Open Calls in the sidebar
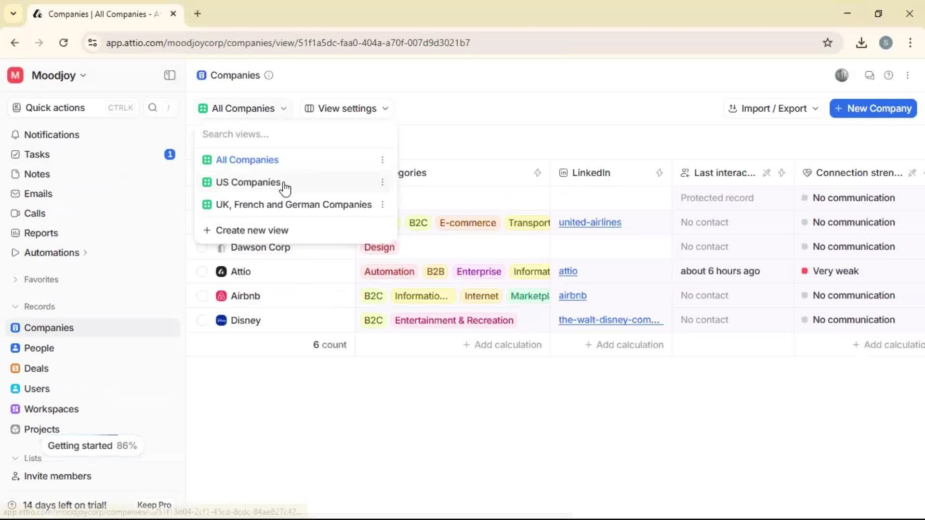 click(35, 213)
